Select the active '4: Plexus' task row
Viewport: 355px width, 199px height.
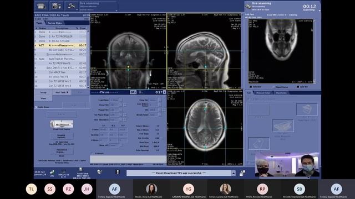click(x=60, y=45)
